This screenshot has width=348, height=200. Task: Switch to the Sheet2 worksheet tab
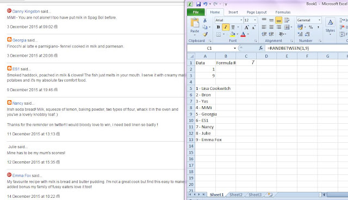click(235, 195)
